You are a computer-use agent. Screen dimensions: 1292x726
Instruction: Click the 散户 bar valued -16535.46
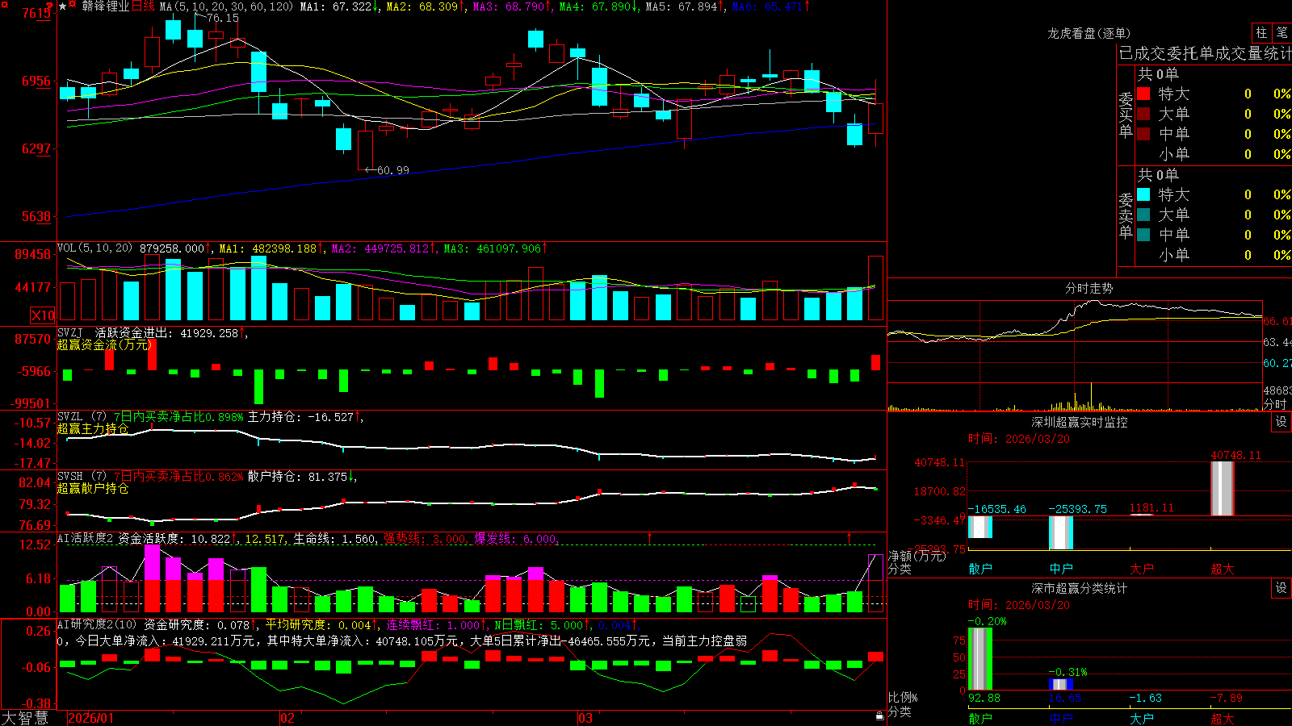point(980,527)
